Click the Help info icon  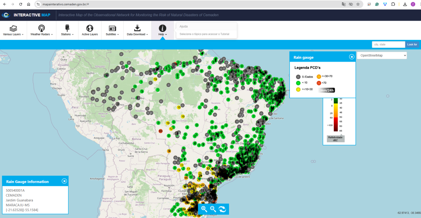point(162,28)
